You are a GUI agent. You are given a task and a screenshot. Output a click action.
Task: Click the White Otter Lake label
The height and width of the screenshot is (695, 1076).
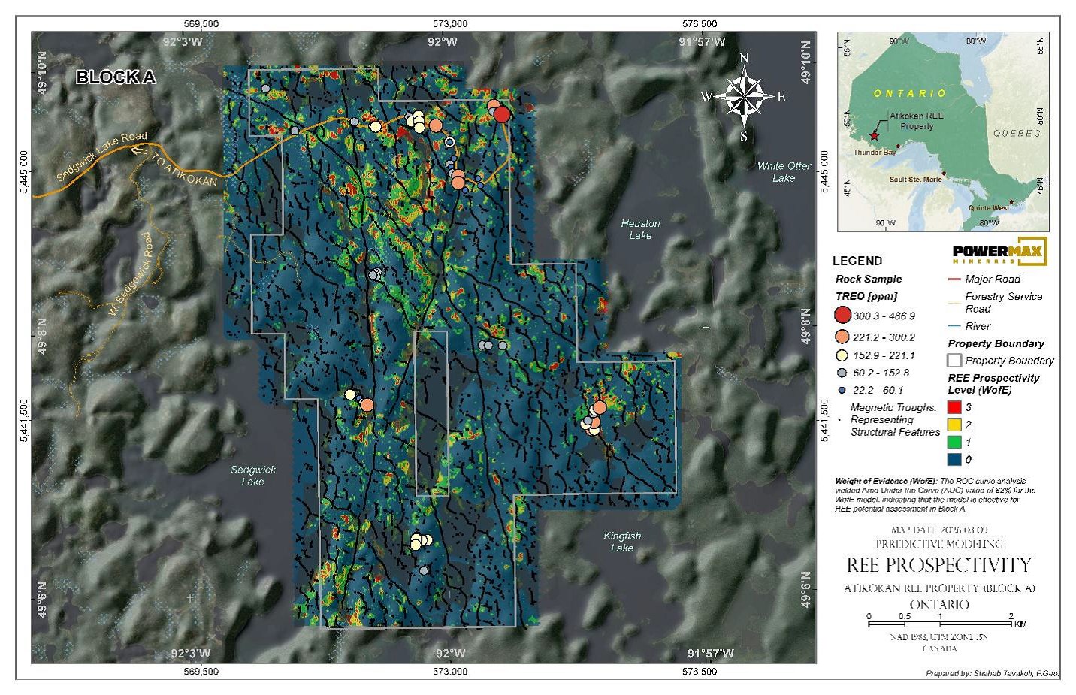784,172
